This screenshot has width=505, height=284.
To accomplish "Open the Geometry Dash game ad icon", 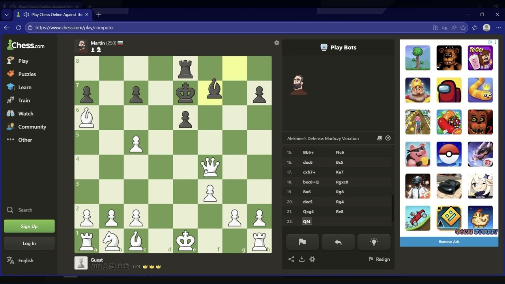I will click(449, 218).
